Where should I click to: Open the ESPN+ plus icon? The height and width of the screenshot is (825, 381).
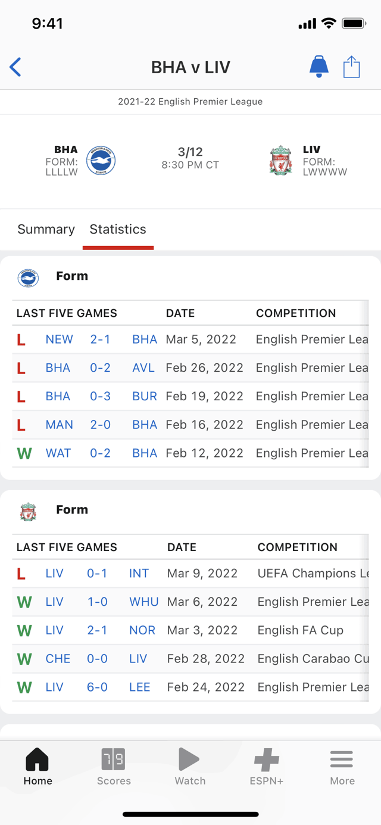[267, 759]
